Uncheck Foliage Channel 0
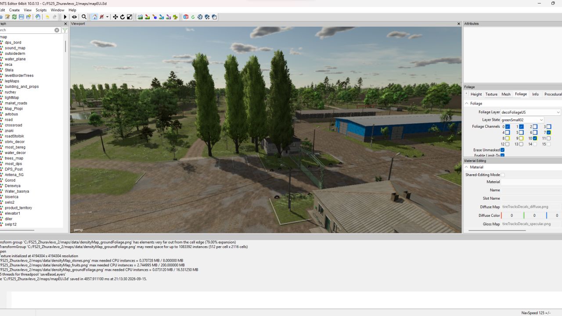This screenshot has width=562, height=316. click(x=508, y=127)
